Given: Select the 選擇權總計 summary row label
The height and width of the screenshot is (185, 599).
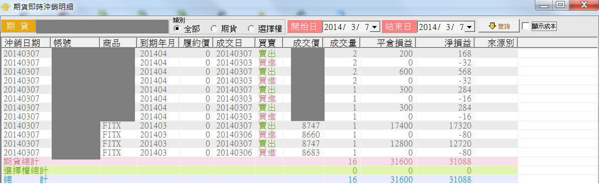Looking at the screenshot, I should click(x=26, y=170).
